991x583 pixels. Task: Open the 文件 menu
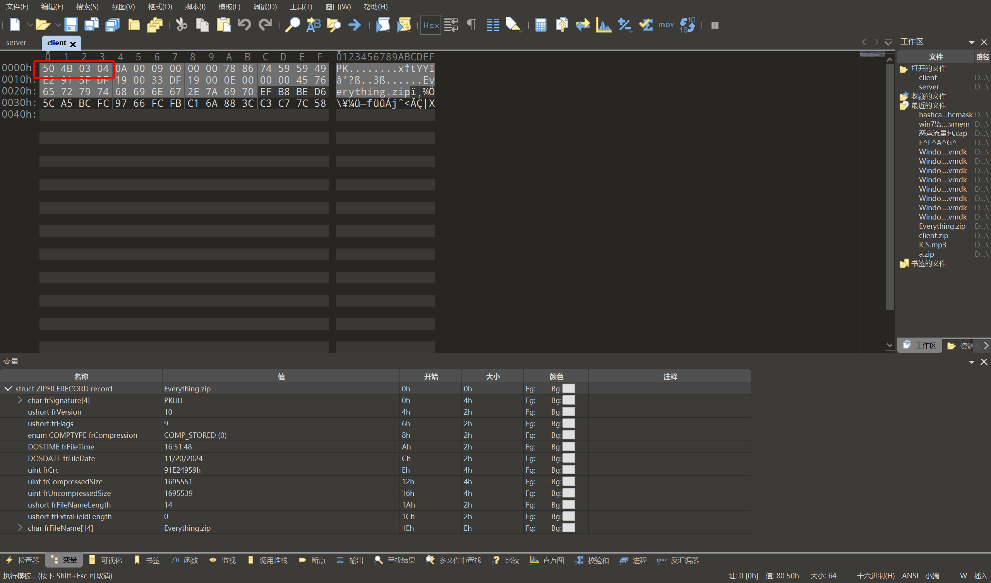(17, 7)
